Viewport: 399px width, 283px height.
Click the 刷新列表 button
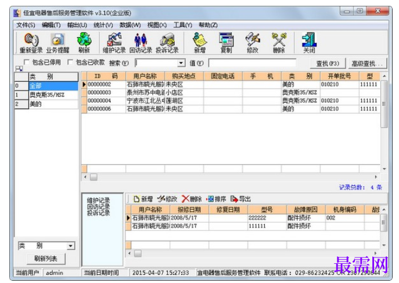[x=46, y=259]
